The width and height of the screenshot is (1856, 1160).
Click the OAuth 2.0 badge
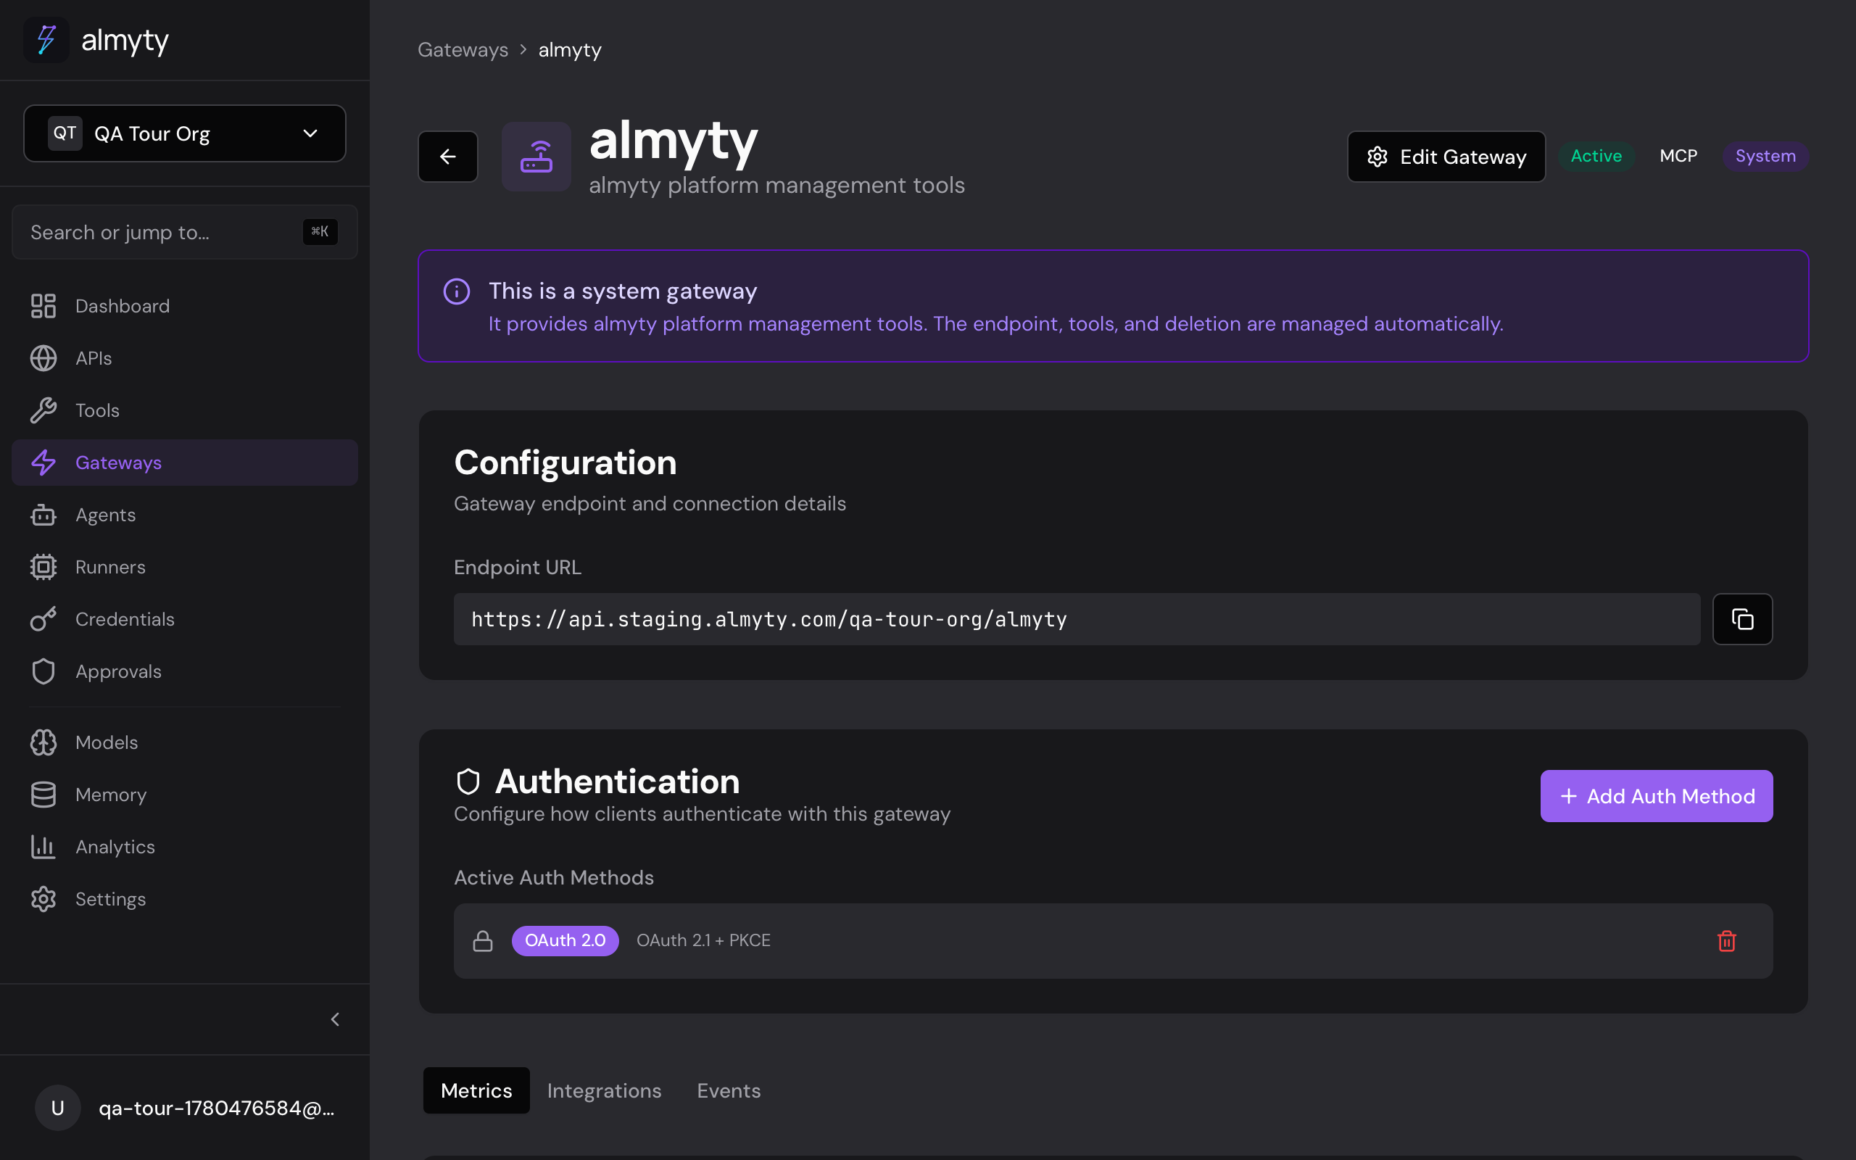pos(565,940)
